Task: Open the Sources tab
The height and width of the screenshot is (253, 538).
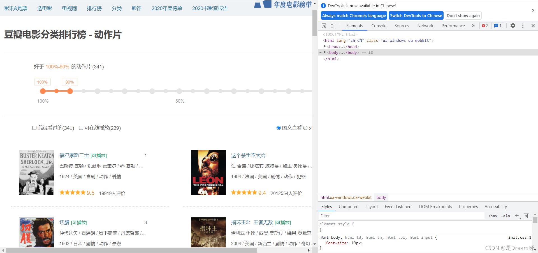Action: 402,26
